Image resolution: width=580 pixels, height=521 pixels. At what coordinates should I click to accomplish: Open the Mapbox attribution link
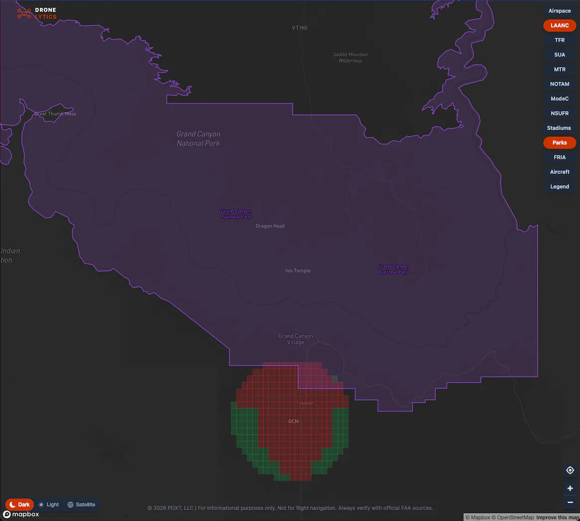[478, 518]
